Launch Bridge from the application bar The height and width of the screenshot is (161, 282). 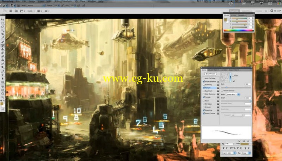[x=11, y=11]
